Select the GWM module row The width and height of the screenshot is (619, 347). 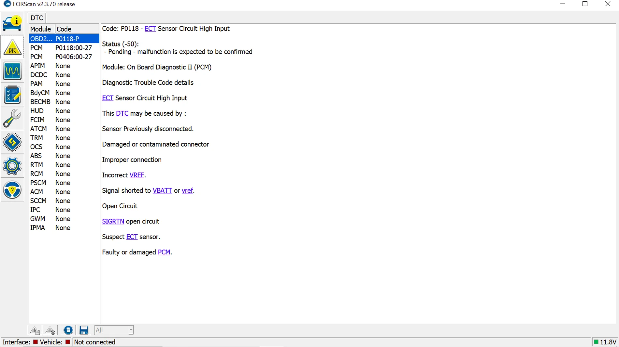click(x=64, y=219)
